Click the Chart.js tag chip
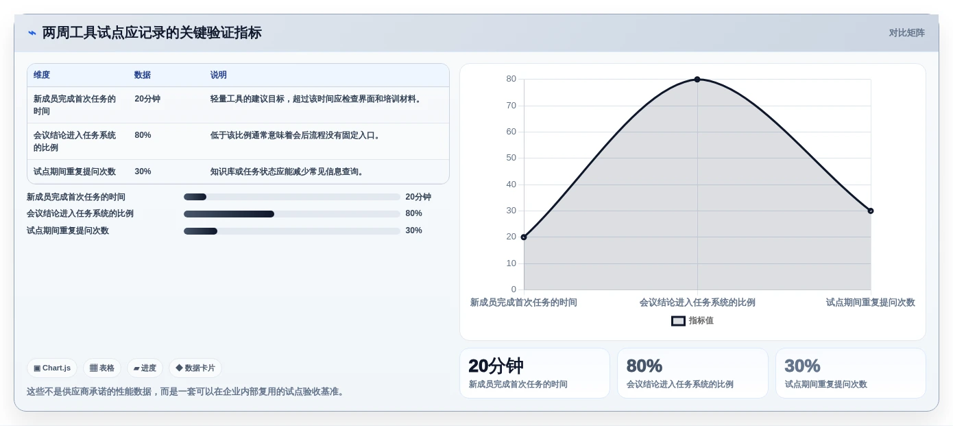Image resolution: width=953 pixels, height=426 pixels. (52, 368)
